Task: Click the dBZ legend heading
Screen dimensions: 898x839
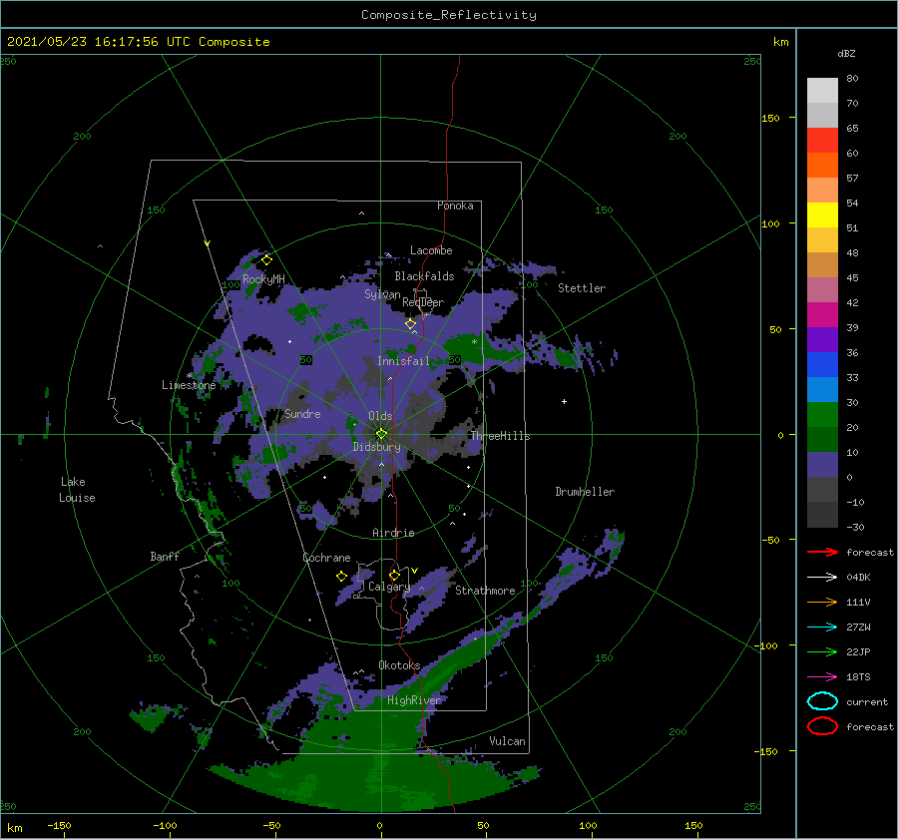Action: tap(846, 53)
